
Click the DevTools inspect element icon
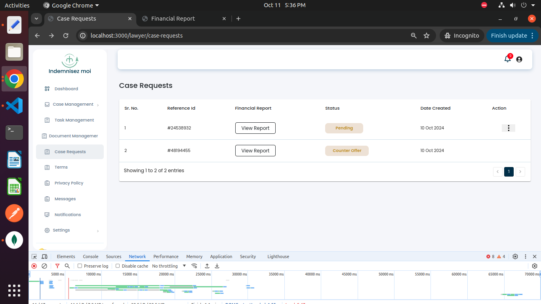34,256
